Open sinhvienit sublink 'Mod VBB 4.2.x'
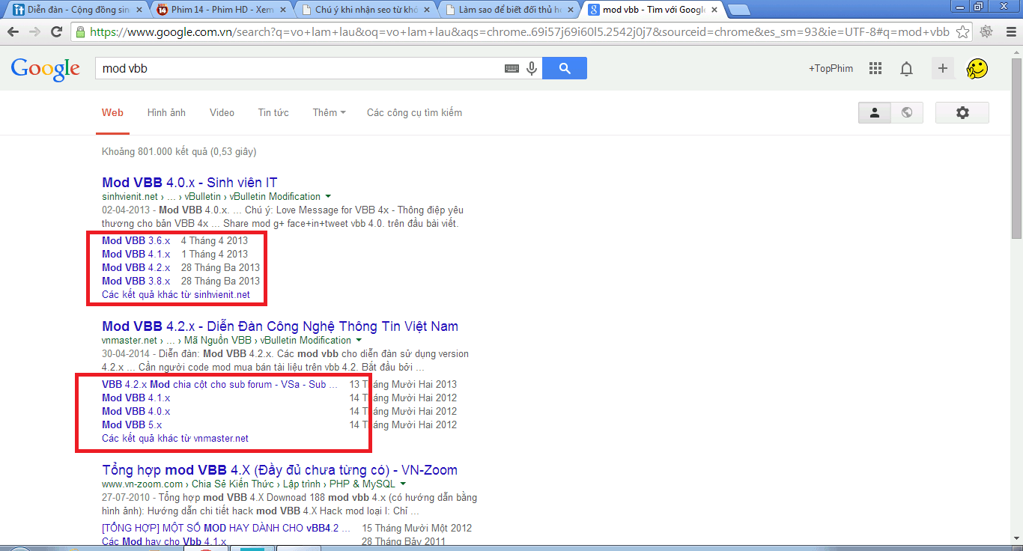 pos(136,267)
